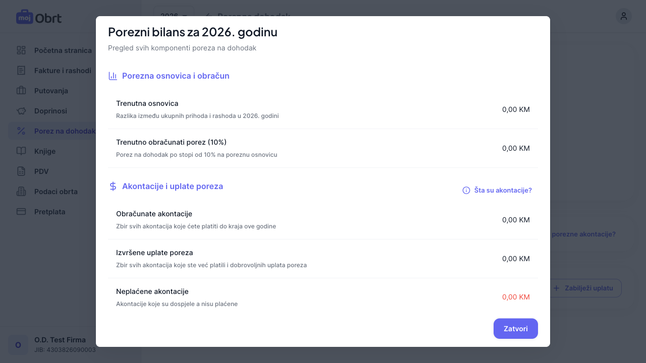Click the Putovanja suitcase icon
Screen dimensions: 646x363
pyautogui.click(x=21, y=91)
